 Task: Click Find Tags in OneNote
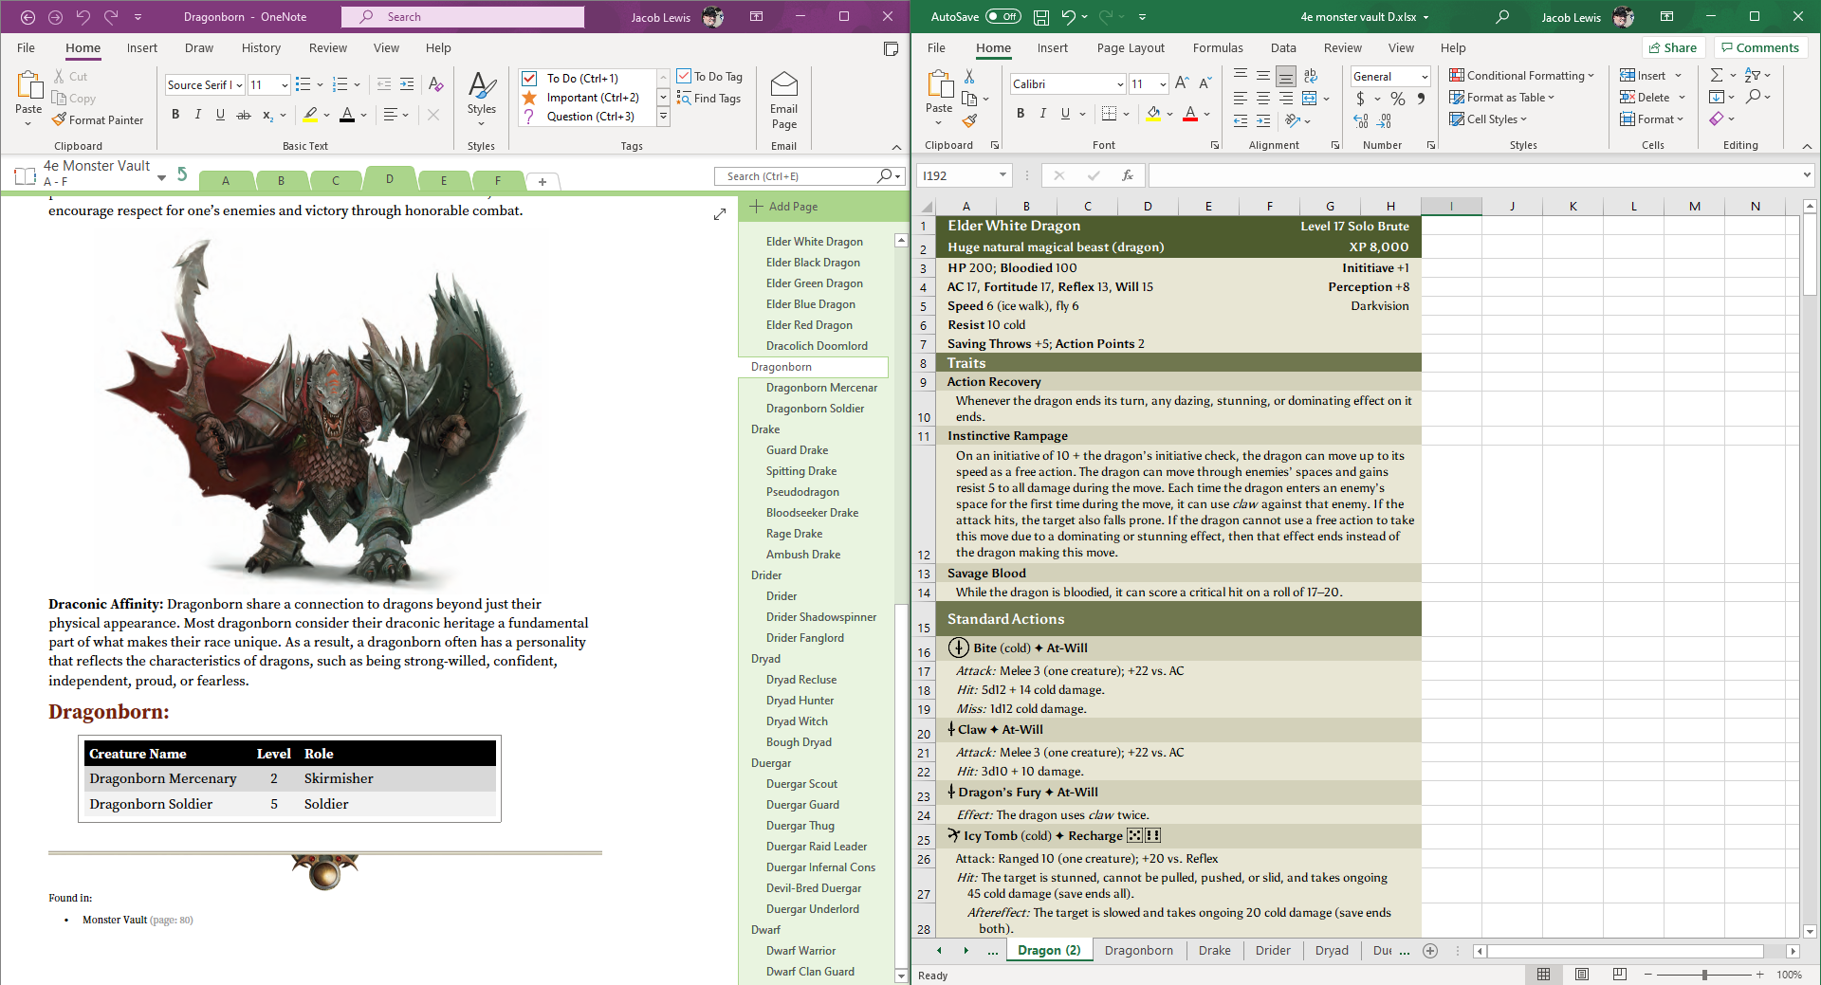coord(708,99)
